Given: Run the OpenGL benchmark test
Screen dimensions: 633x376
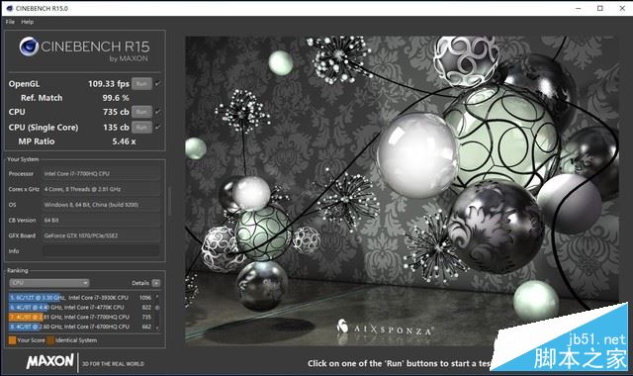Looking at the screenshot, I should (141, 83).
